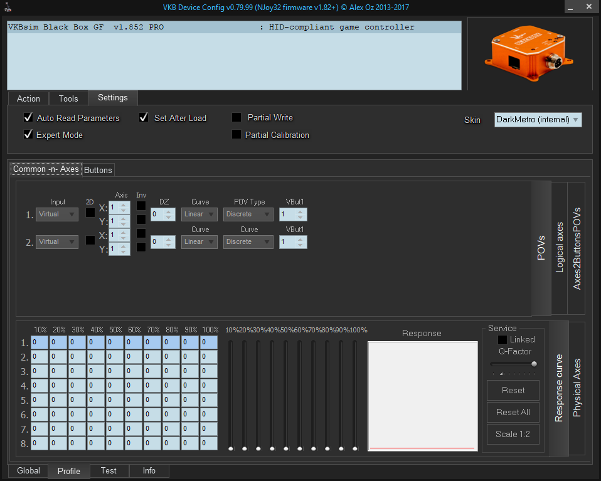Open the Skin dropdown arrow

pos(576,119)
